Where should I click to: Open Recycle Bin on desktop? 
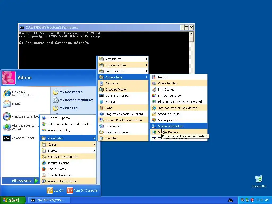259,181
